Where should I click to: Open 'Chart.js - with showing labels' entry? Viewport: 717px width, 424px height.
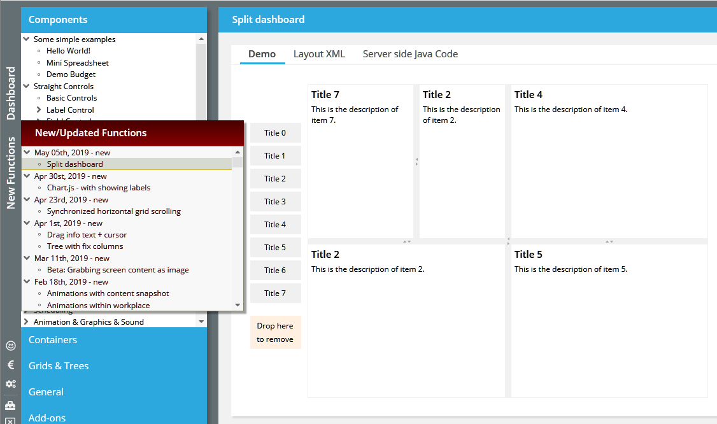98,188
